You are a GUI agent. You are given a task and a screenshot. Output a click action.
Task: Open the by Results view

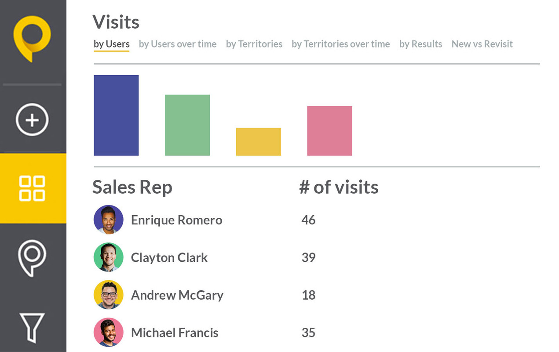click(420, 44)
